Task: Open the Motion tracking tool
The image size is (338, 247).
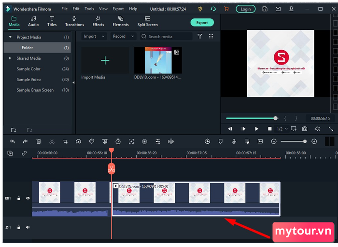Action: pyautogui.click(x=131, y=141)
